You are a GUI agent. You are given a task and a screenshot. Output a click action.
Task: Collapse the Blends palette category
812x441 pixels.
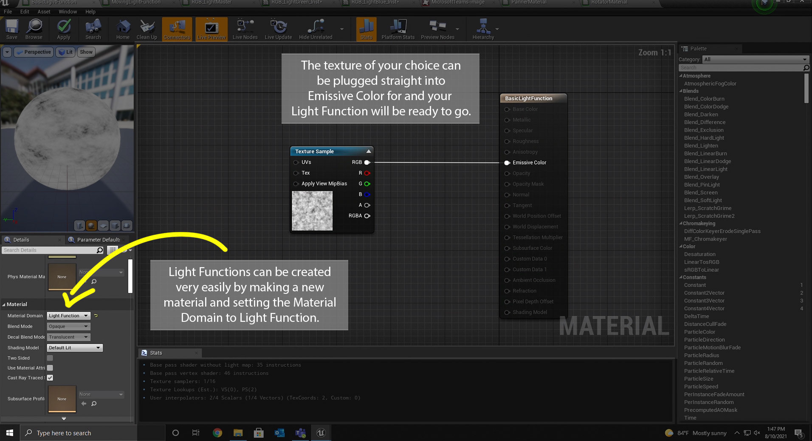click(x=681, y=91)
